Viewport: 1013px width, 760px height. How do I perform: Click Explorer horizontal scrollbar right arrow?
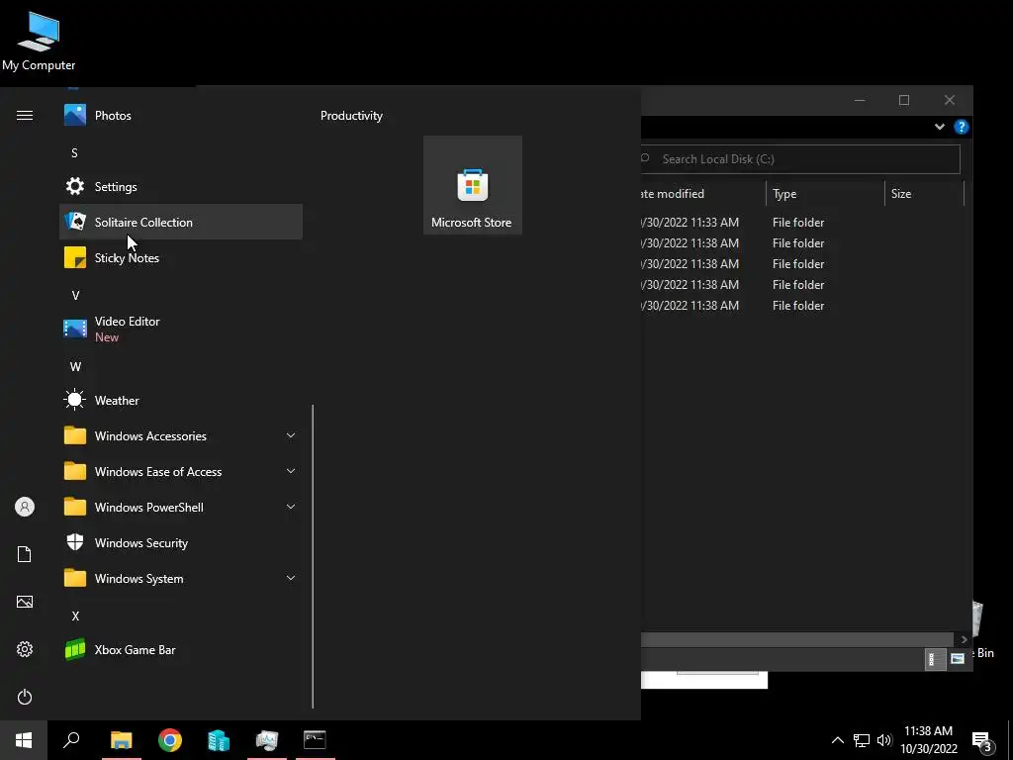964,639
